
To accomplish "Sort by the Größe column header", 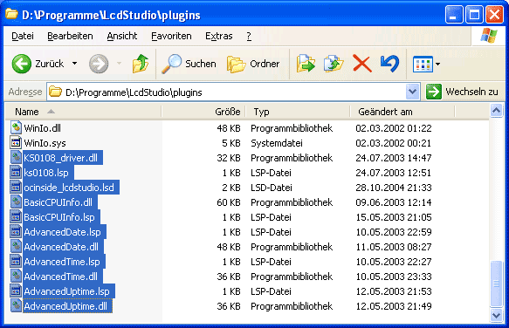I will point(203,112).
